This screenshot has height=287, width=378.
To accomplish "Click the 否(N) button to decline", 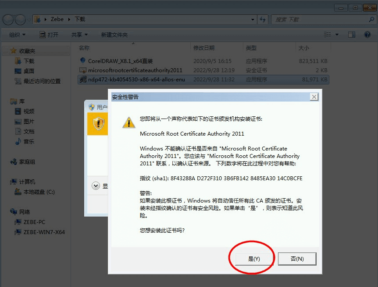I will tap(297, 259).
